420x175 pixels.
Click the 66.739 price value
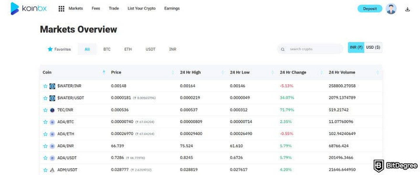click(x=117, y=146)
